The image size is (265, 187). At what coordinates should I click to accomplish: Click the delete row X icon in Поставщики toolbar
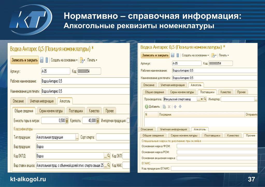169,107
